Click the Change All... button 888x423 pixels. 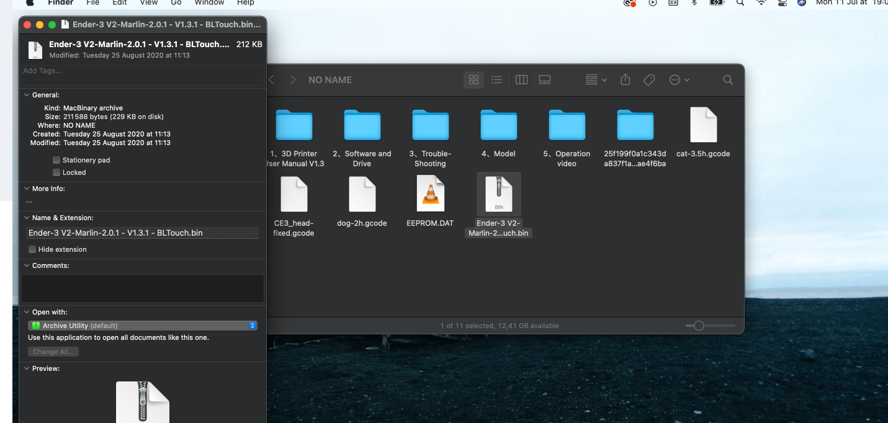pos(53,352)
